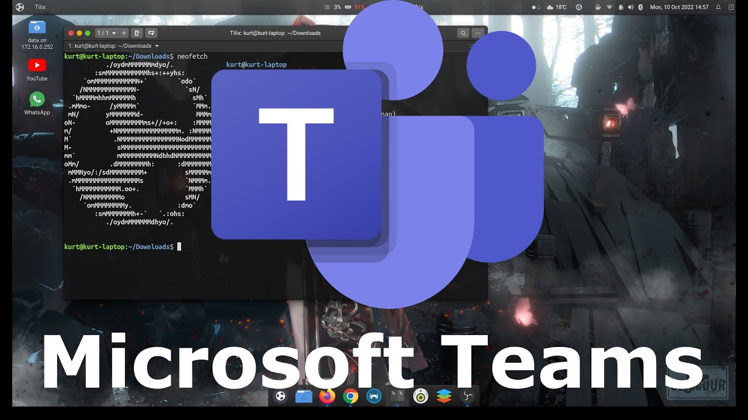748x420 pixels.
Task: Split terminal right in Tilix toolbar
Action: (137, 33)
